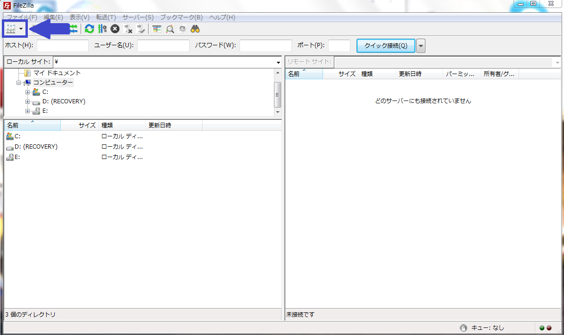The width and height of the screenshot is (564, 335).
Task: Open the ファイル(F) menu
Action: (22, 17)
